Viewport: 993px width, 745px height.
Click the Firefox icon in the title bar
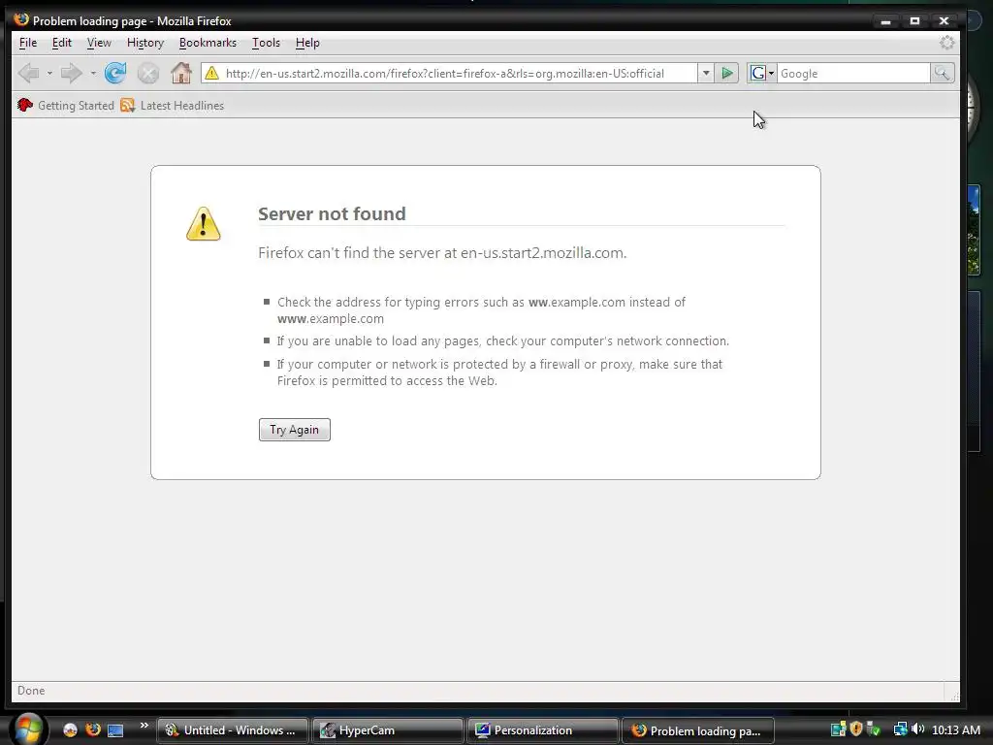[21, 19]
